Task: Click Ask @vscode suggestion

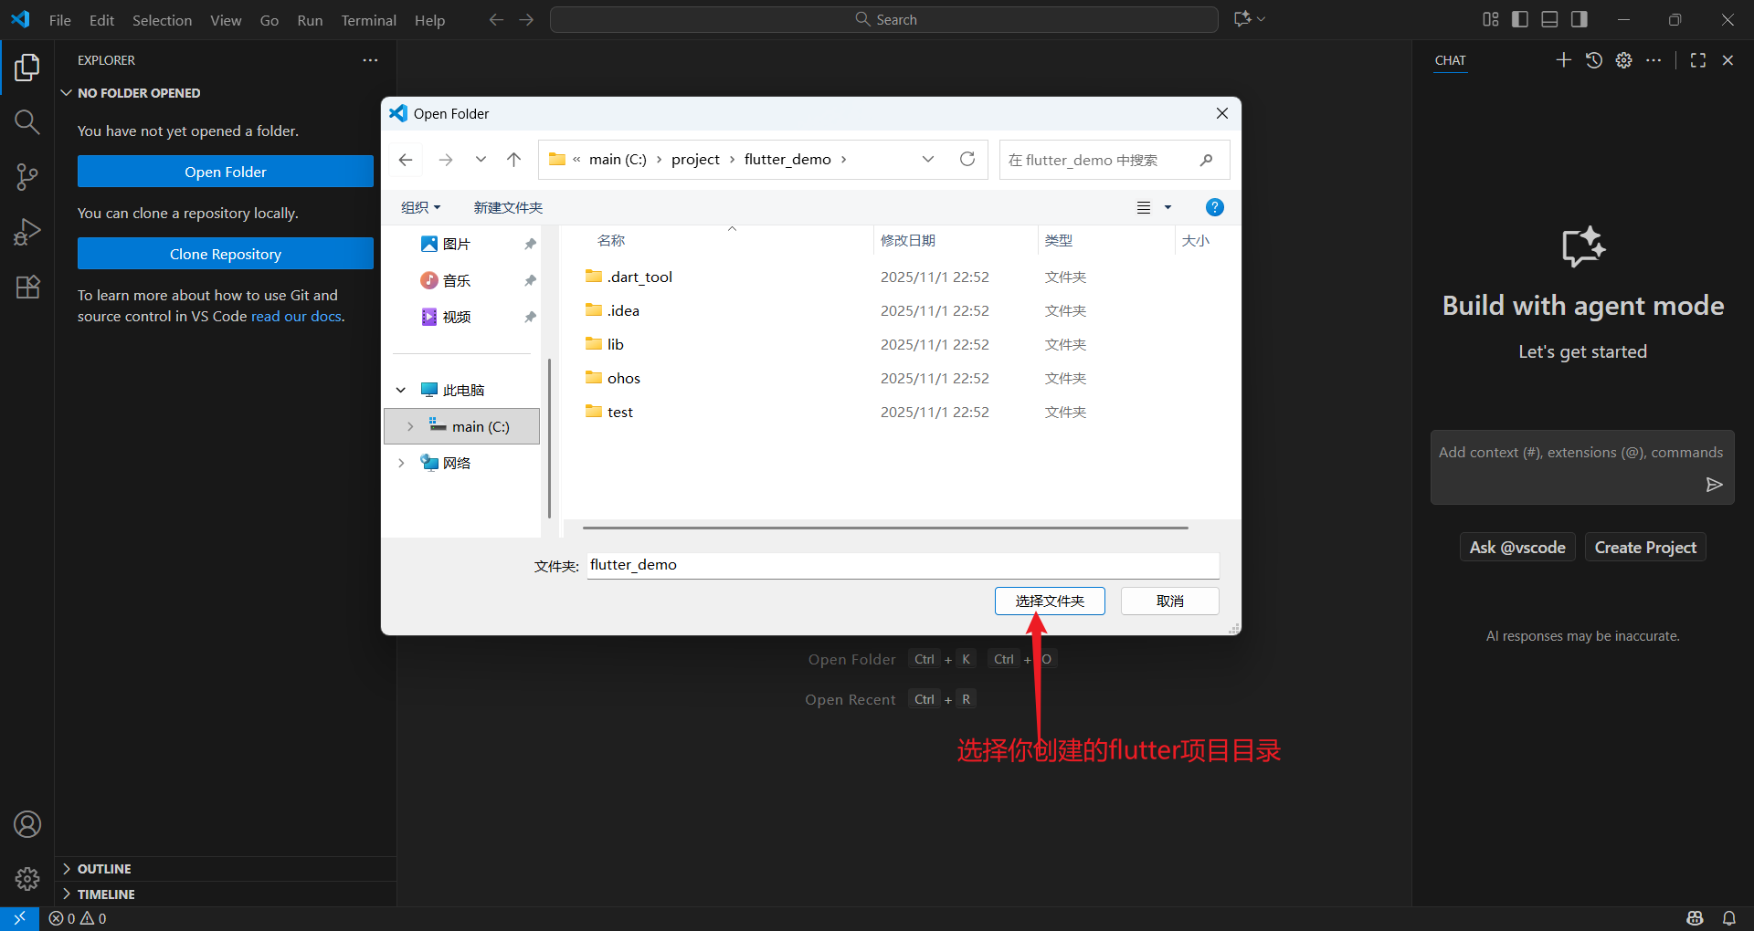Action: point(1517,548)
